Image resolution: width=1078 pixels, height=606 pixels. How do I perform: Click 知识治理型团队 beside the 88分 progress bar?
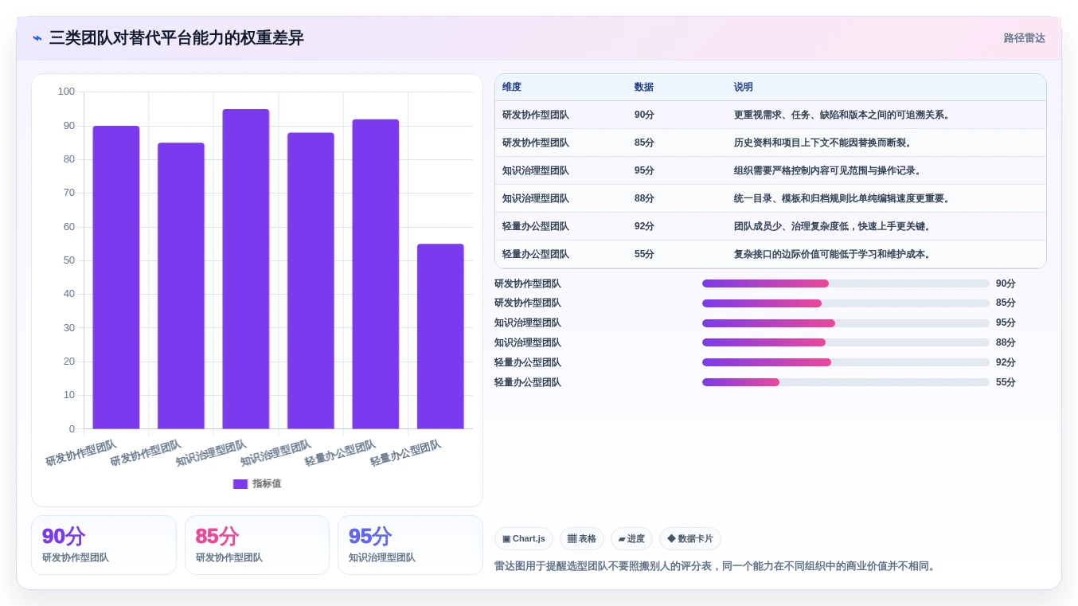click(528, 343)
